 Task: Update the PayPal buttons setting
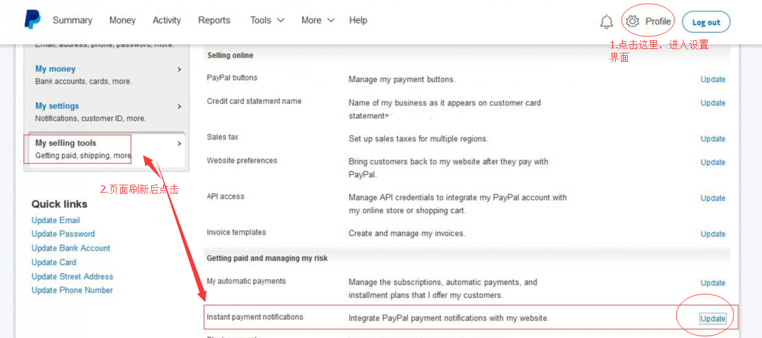[713, 80]
